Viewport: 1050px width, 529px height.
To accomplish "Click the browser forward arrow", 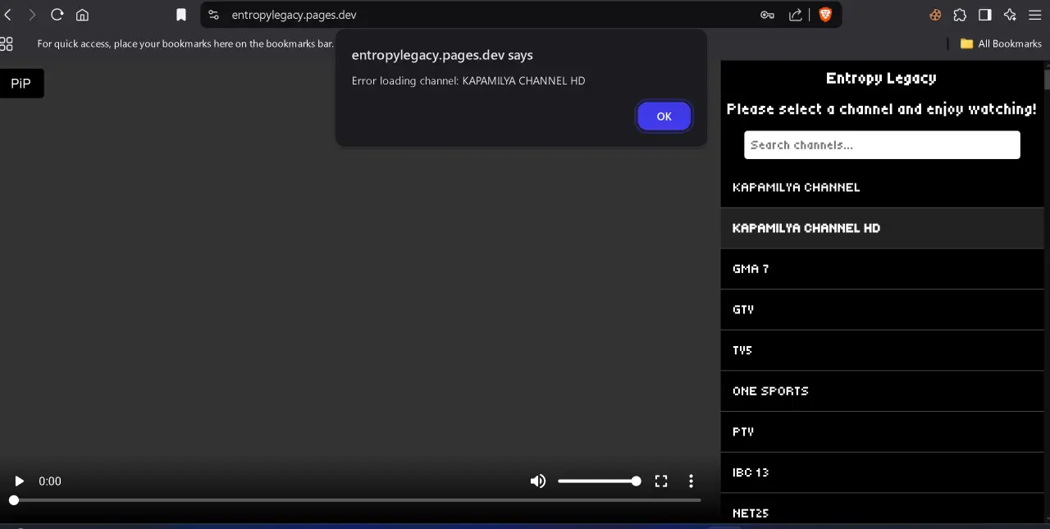I will (x=32, y=15).
